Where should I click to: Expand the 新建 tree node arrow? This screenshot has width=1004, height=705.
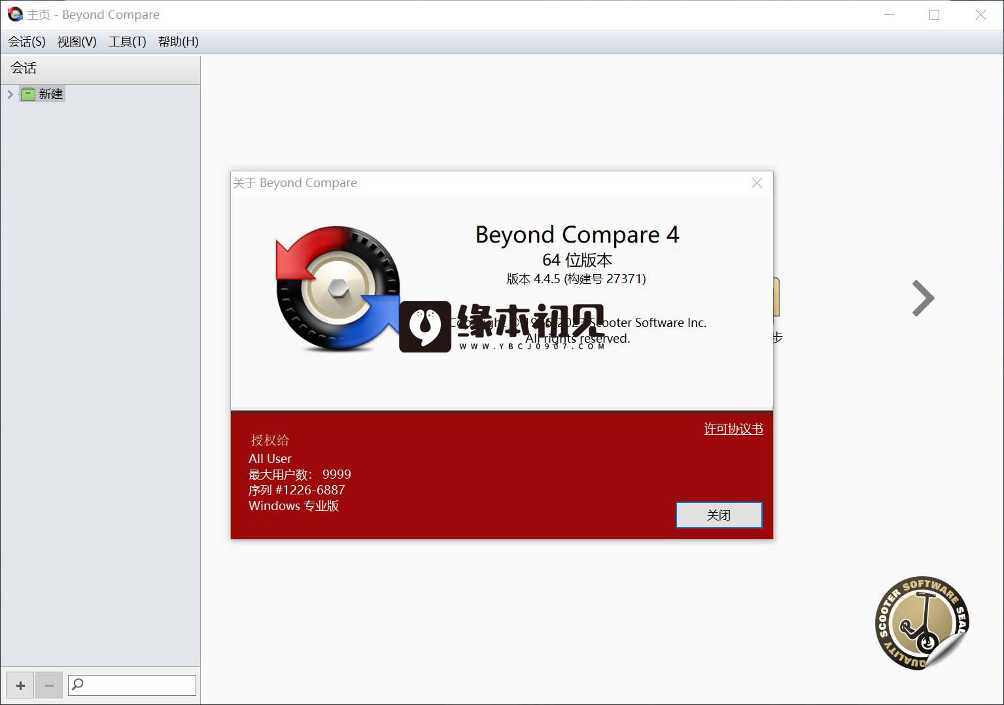click(x=10, y=94)
